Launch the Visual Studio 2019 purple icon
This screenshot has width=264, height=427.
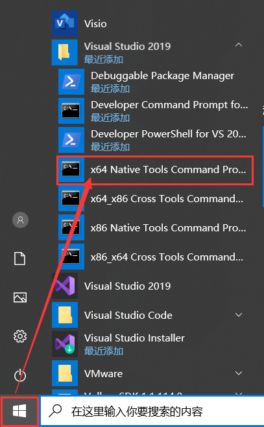[65, 286]
